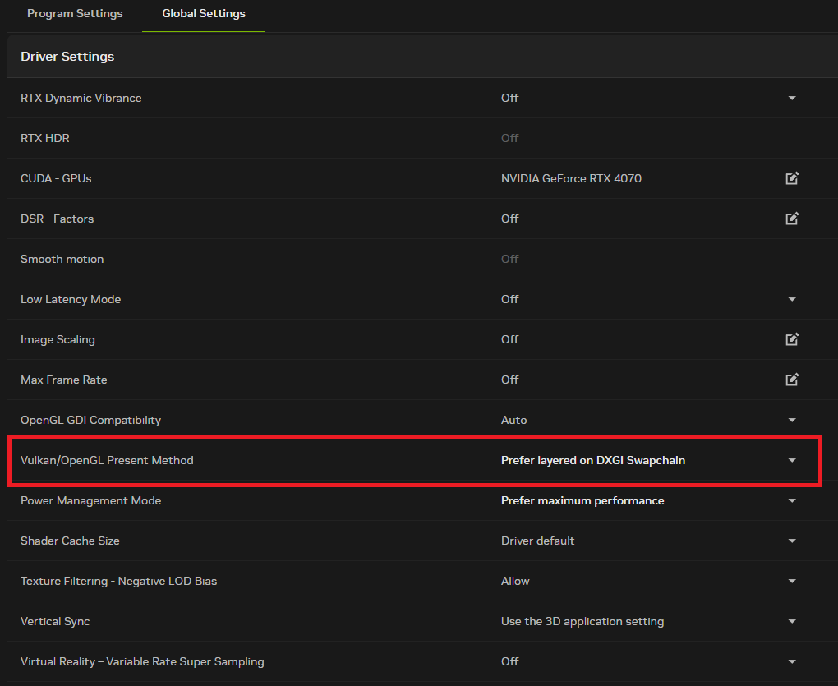The image size is (838, 686).
Task: Click Prefer layered on DXGI Swapchain value
Action: click(x=592, y=460)
